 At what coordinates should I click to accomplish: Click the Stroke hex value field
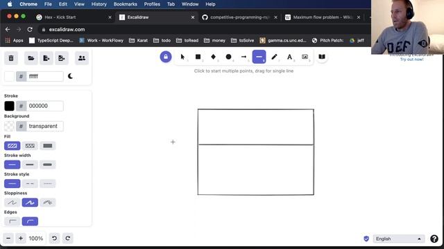[x=44, y=106]
